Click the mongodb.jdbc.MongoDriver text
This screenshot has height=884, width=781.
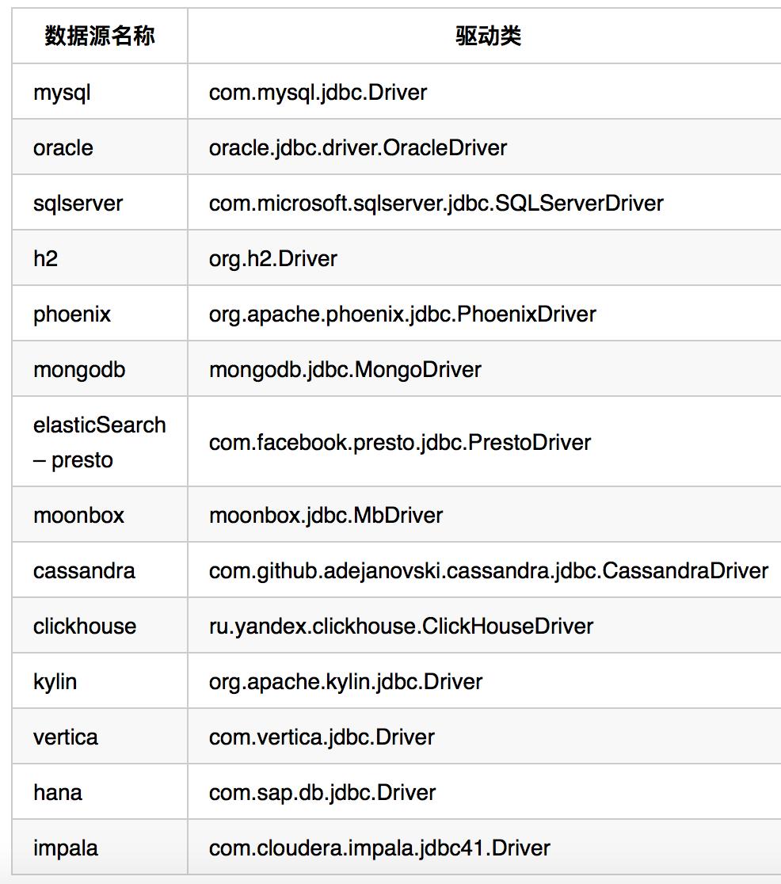pyautogui.click(x=345, y=370)
